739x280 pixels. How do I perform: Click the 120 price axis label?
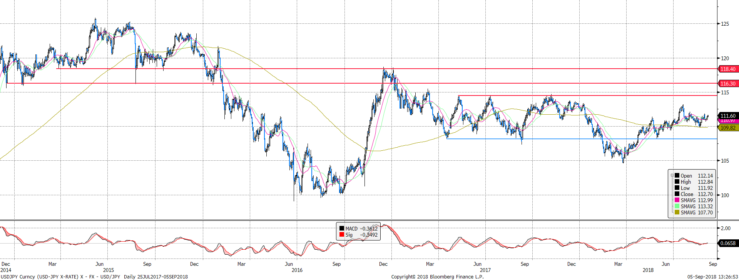(x=725, y=58)
